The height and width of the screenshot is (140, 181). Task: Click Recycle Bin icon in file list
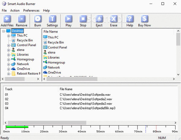pos(45,42)
